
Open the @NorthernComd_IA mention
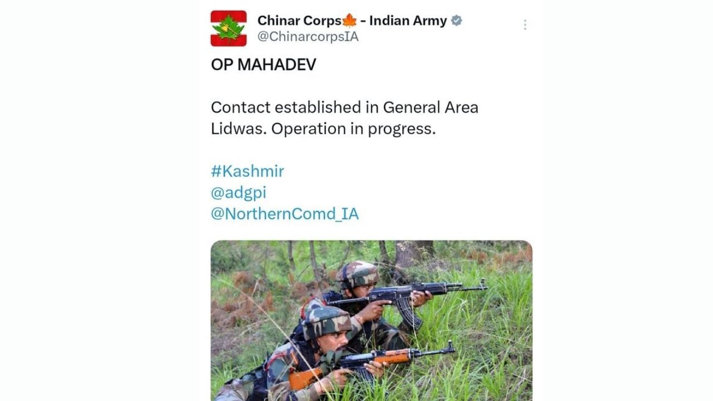285,214
